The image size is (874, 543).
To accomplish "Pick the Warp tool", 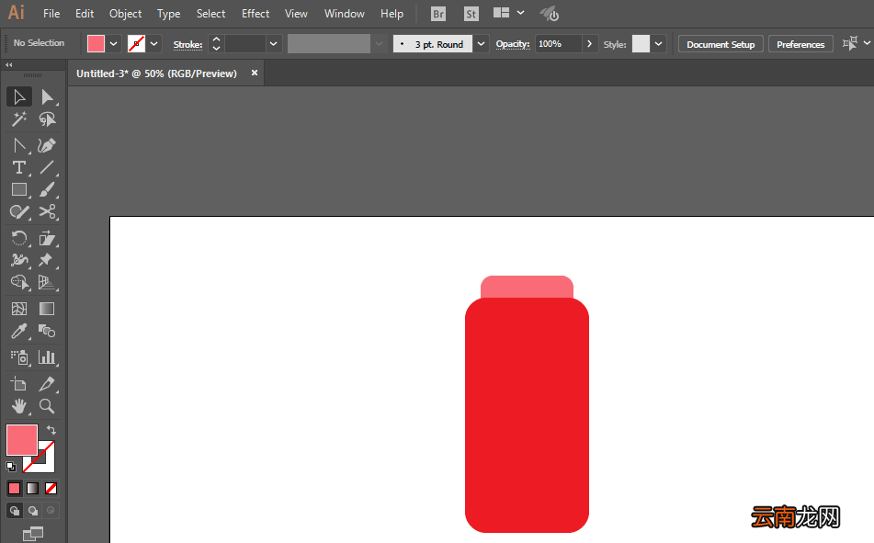I will point(19,260).
